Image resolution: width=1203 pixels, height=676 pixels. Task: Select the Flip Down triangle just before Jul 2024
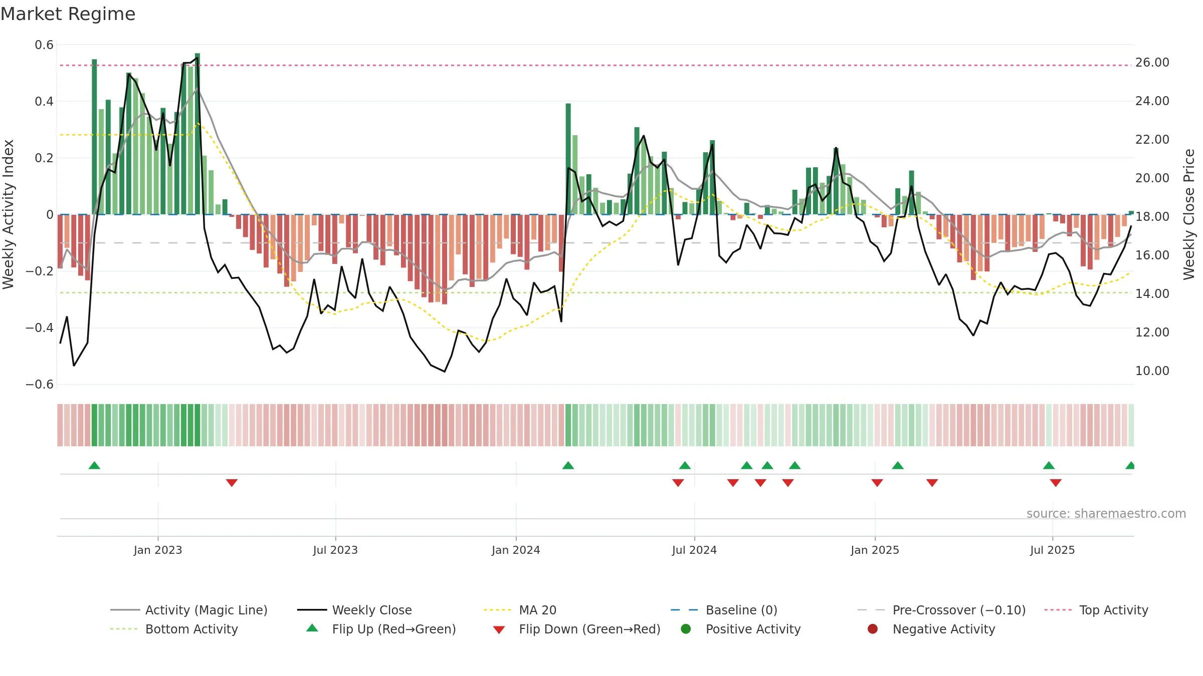pos(678,483)
